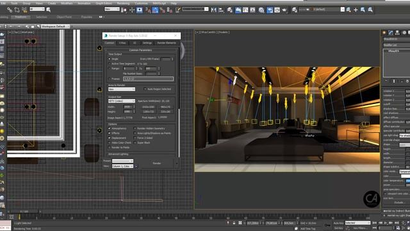Open the reference coordinate View dropdown
This screenshot has height=231, width=410.
tap(112, 9)
